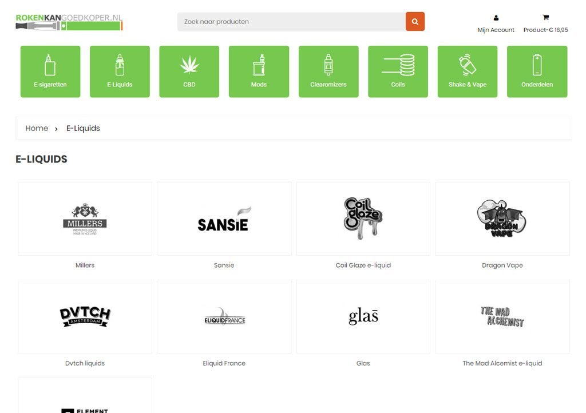The height and width of the screenshot is (413, 586).
Task: Open the Eliquid France text link
Action: [224, 363]
